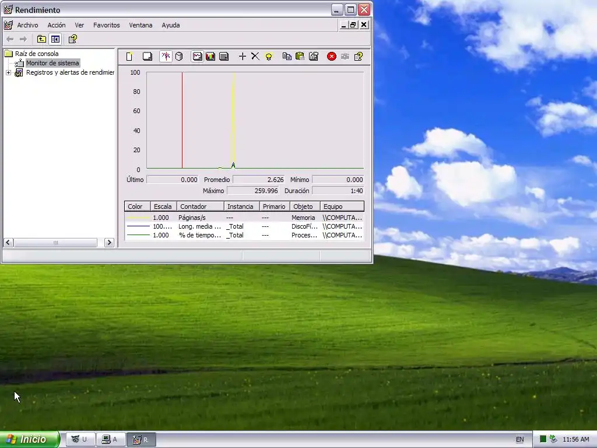
Task: Open the Acción menu
Action: (57, 25)
